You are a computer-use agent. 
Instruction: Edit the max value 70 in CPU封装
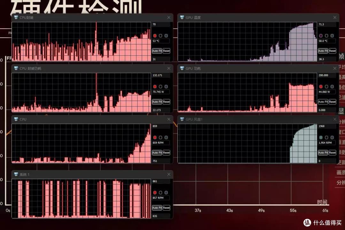(161, 24)
